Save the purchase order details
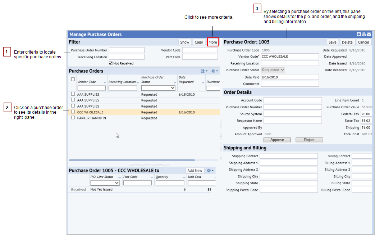The width and height of the screenshot is (375, 235). click(333, 42)
